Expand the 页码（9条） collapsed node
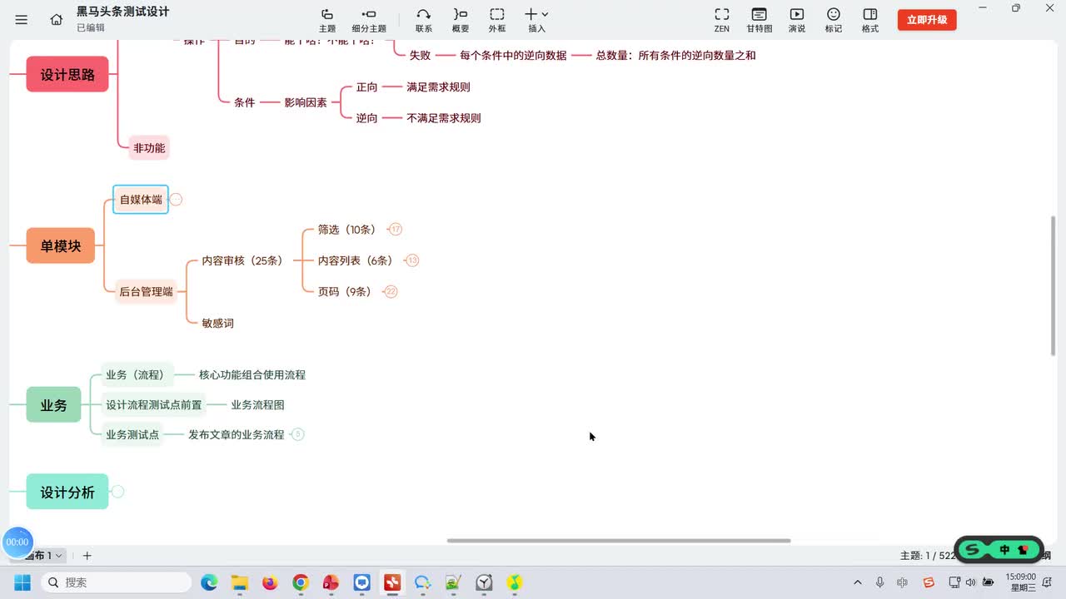The height and width of the screenshot is (599, 1066). pos(391,292)
